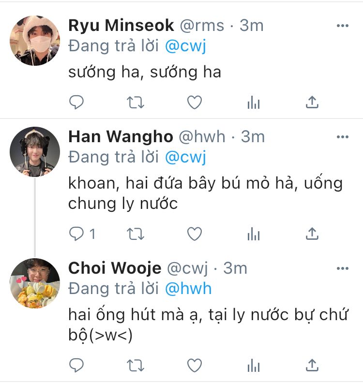Open replies on Han Wangho's tweet
The height and width of the screenshot is (383, 363).
(x=82, y=234)
